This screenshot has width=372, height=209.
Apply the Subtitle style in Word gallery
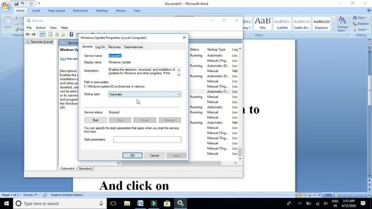point(282,23)
